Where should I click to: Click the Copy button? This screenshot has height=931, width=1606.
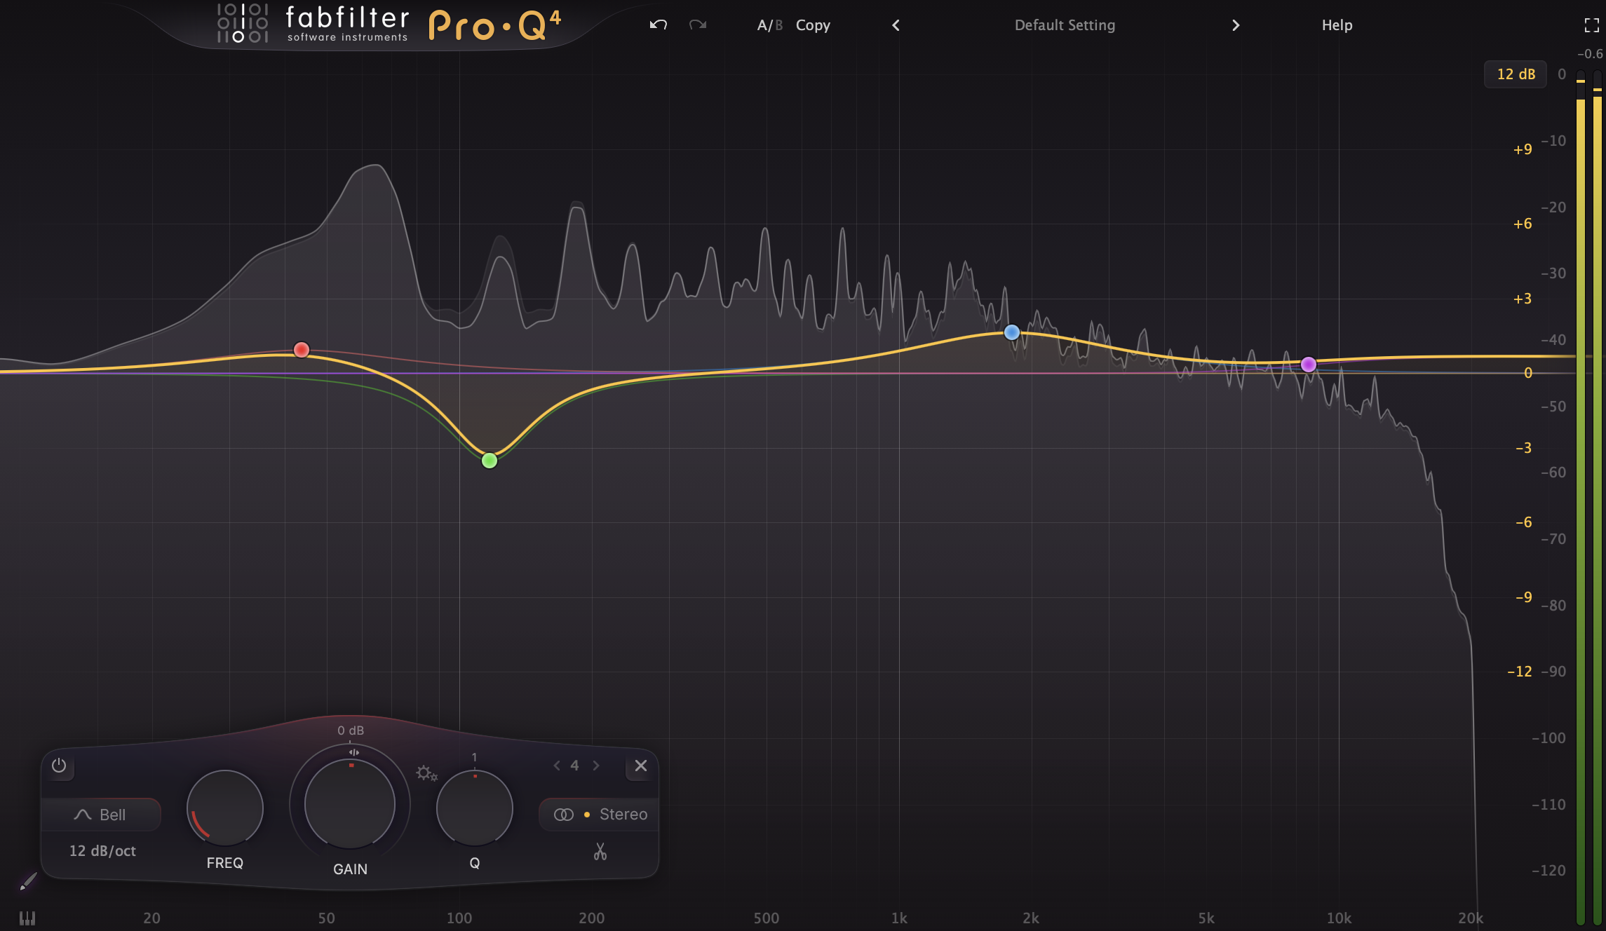pyautogui.click(x=813, y=25)
